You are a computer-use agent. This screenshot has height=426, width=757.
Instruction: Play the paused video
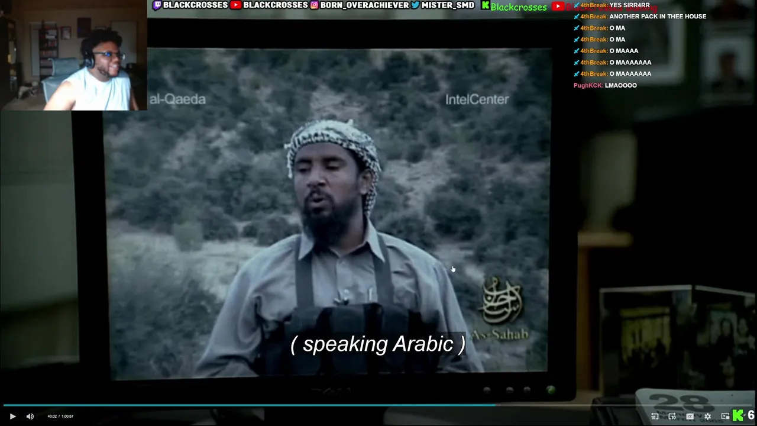(x=12, y=417)
